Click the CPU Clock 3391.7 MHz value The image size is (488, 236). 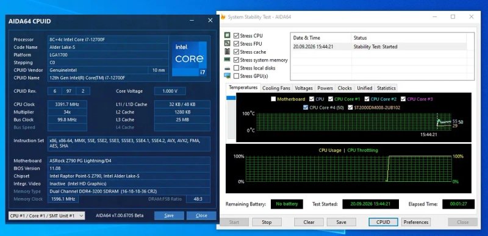(67, 104)
